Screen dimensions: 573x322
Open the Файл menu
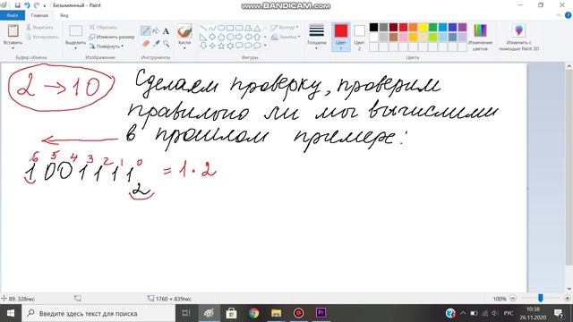[x=13, y=15]
